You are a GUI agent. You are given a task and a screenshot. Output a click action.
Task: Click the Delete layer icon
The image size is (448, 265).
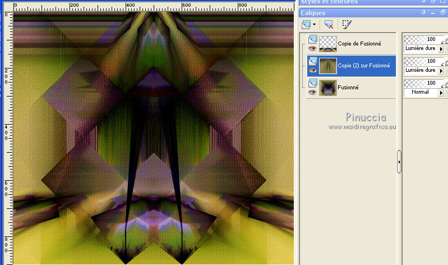click(329, 24)
